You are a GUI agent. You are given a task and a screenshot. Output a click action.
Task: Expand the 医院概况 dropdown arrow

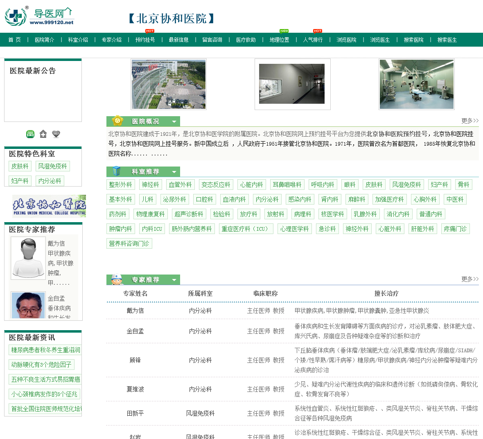(174, 122)
